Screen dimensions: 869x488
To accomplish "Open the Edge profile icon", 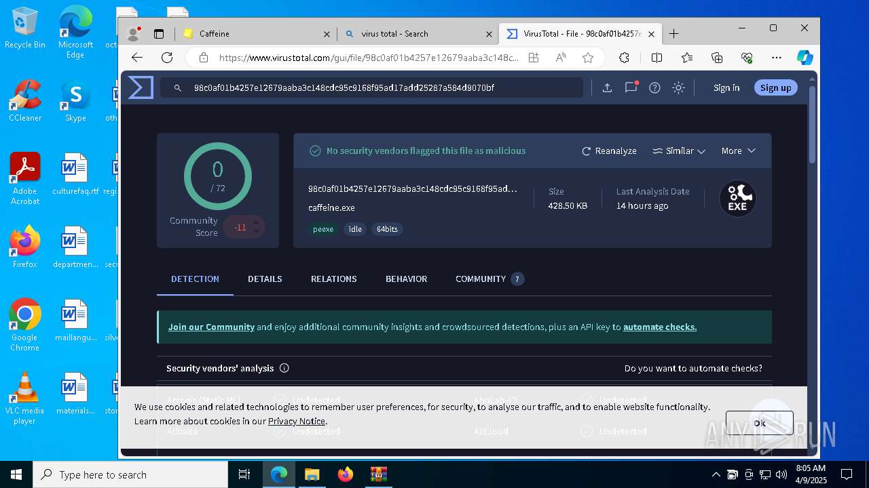I will (134, 33).
